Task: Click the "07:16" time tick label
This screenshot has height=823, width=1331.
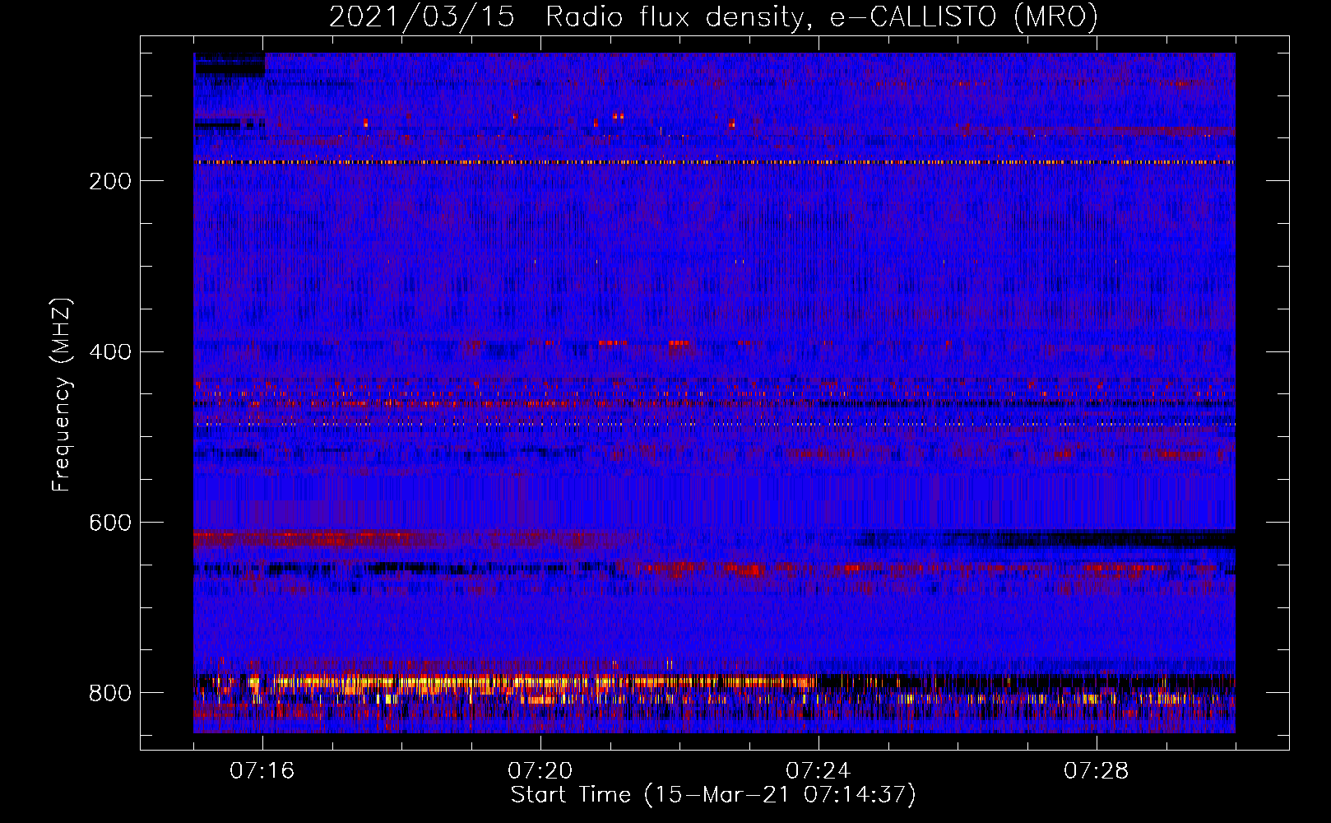Action: (x=262, y=771)
